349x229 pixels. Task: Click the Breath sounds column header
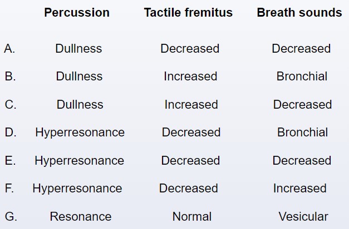coord(299,12)
